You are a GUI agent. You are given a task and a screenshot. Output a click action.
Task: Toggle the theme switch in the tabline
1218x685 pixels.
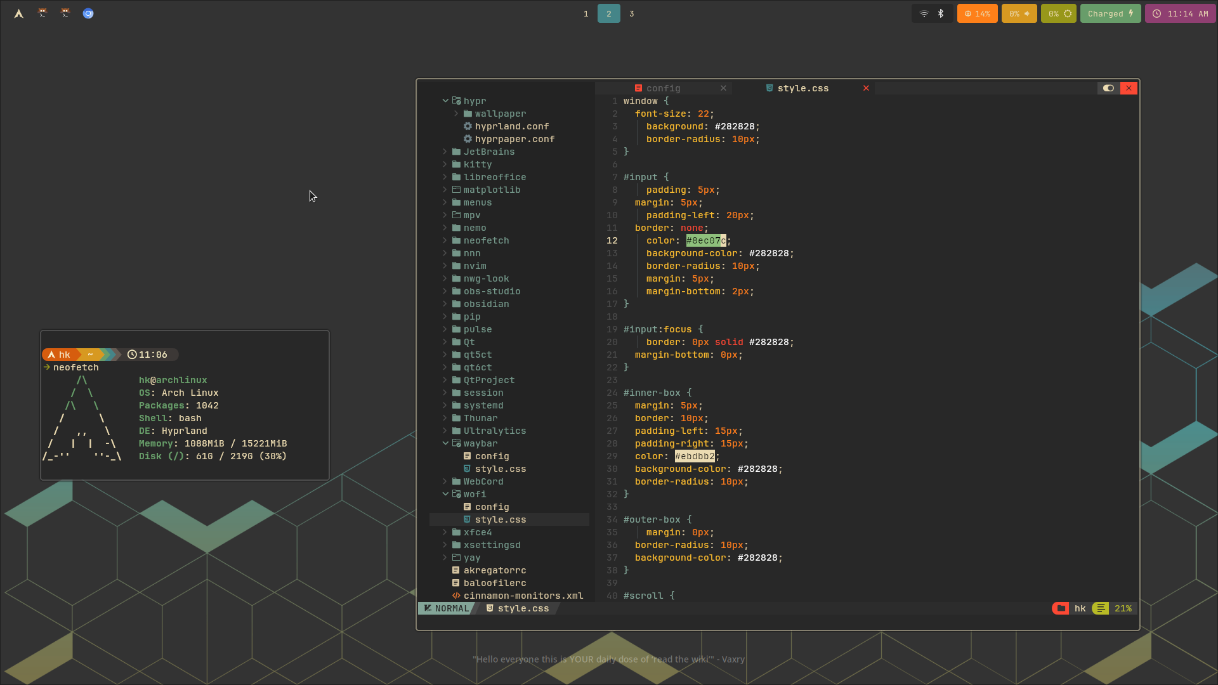point(1108,88)
